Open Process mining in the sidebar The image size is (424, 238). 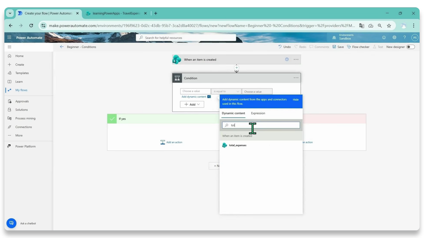pos(25,119)
